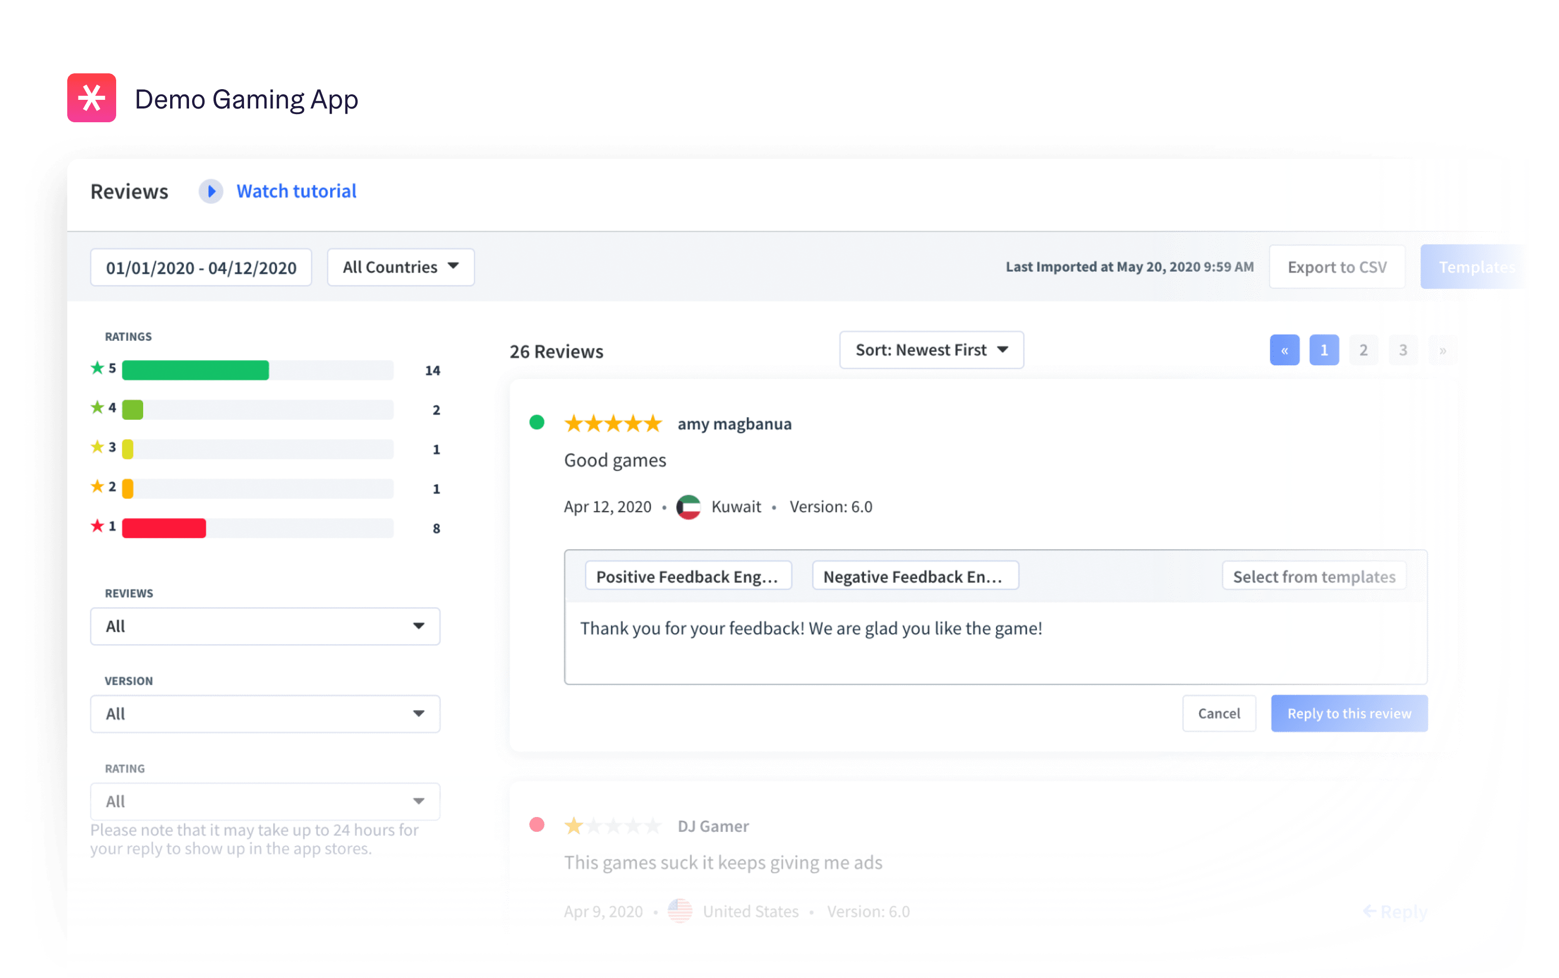Click the reviewer name amy magbanua
Image resolution: width=1559 pixels, height=978 pixels.
pos(734,424)
